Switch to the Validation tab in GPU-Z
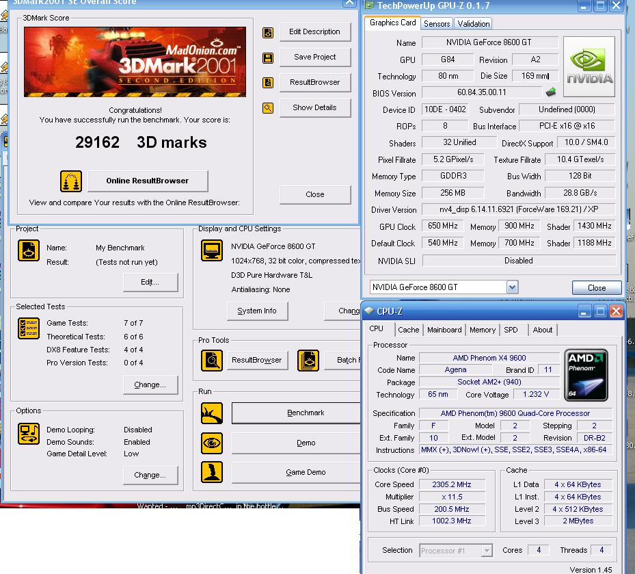The width and height of the screenshot is (635, 574). pyautogui.click(x=474, y=24)
